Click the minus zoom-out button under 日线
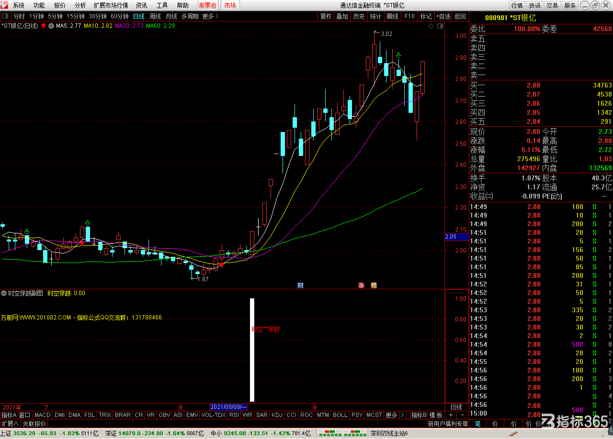The image size is (613, 439). point(462,415)
